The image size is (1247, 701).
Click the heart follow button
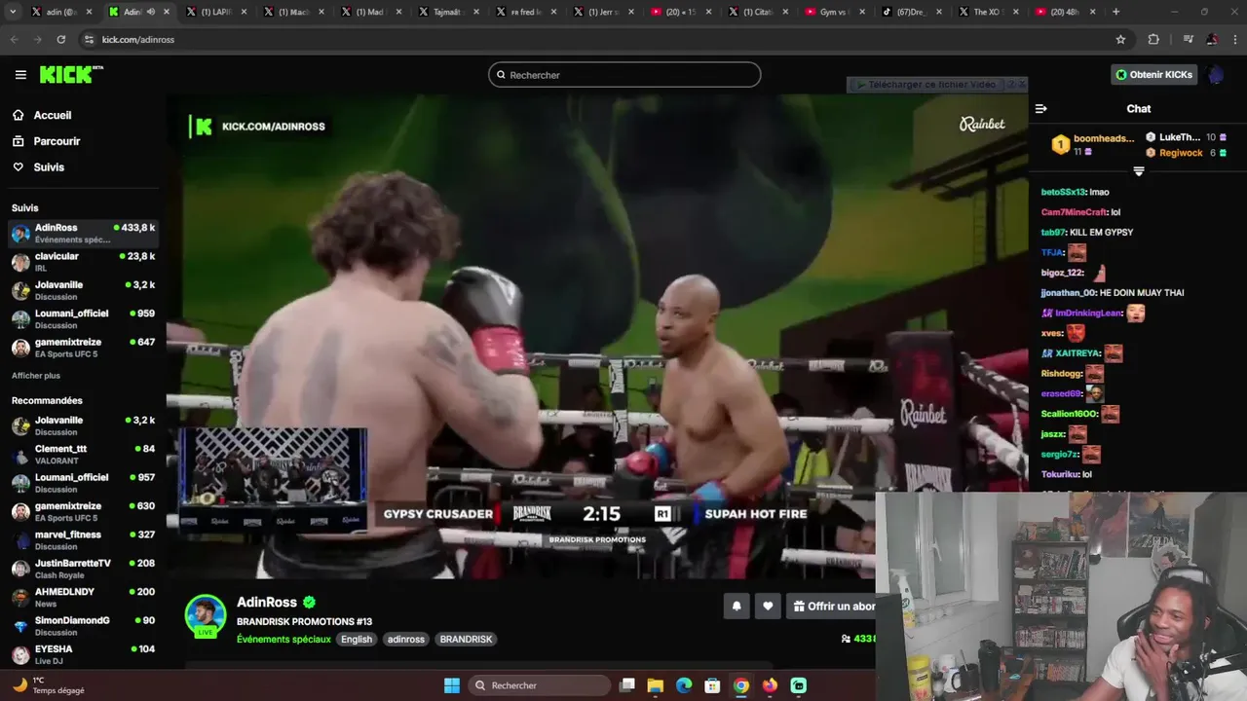pos(768,607)
